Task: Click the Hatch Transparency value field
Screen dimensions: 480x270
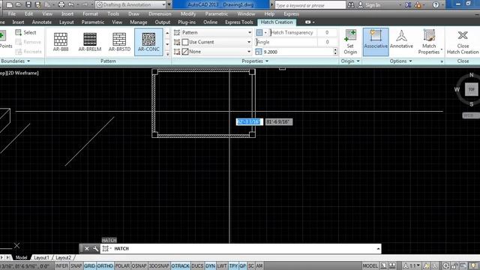Action: (327, 32)
